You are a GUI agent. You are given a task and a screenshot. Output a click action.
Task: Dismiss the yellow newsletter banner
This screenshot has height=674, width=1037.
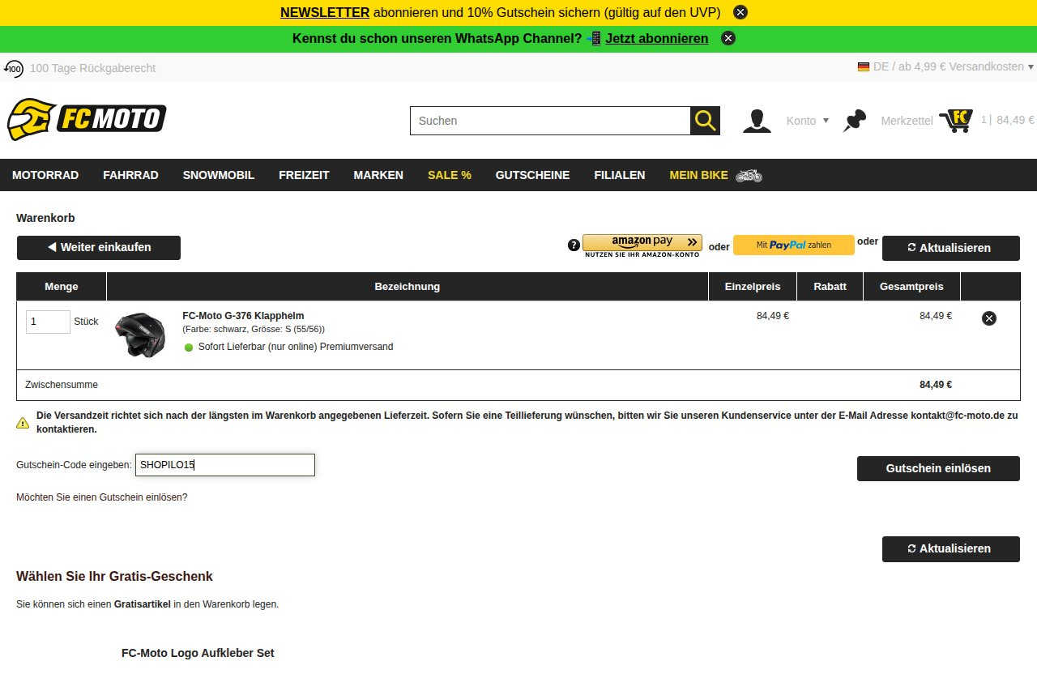click(740, 12)
